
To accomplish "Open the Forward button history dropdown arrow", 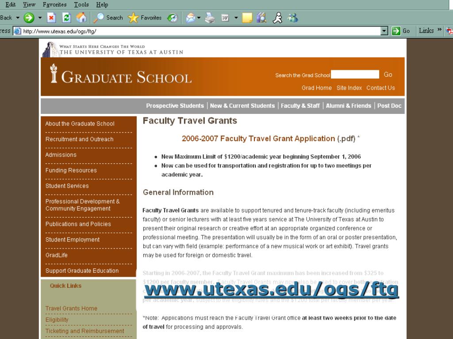I will click(x=40, y=18).
